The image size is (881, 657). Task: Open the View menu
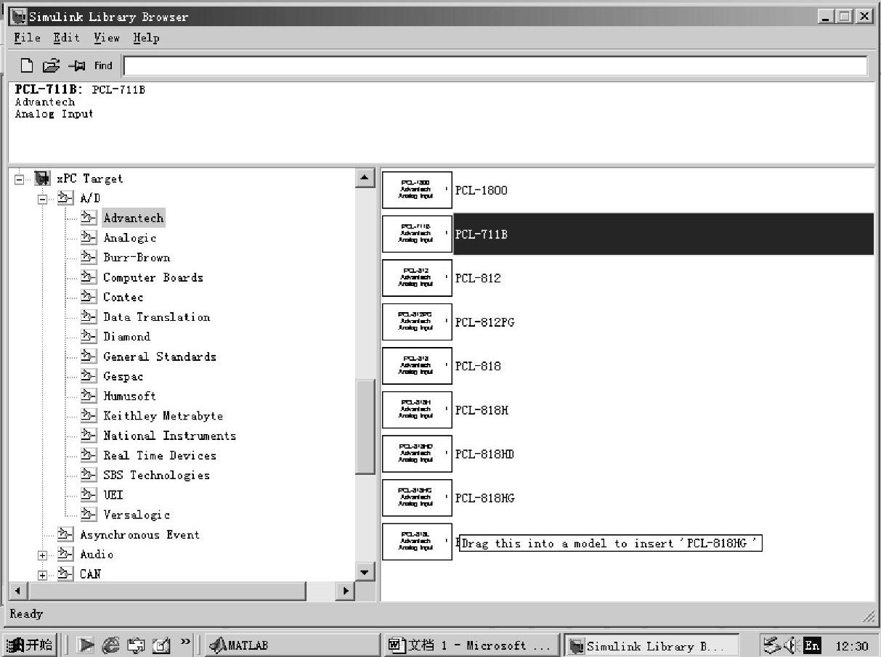106,38
